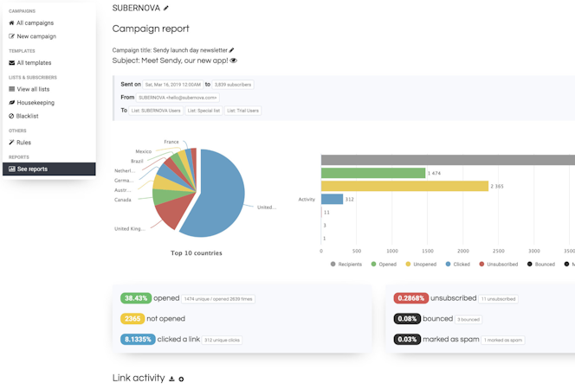Viewport: 575px width, 389px height.
Task: Toggle the Unopened series in chart legend
Action: [421, 265]
